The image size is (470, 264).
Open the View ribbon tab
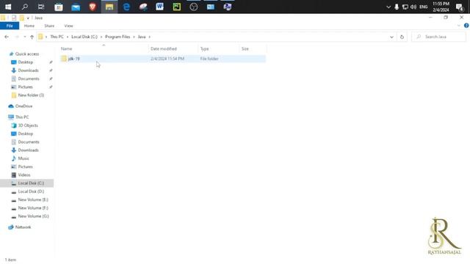click(x=68, y=26)
